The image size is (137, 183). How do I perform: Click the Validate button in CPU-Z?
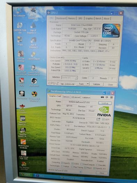click(96, 84)
